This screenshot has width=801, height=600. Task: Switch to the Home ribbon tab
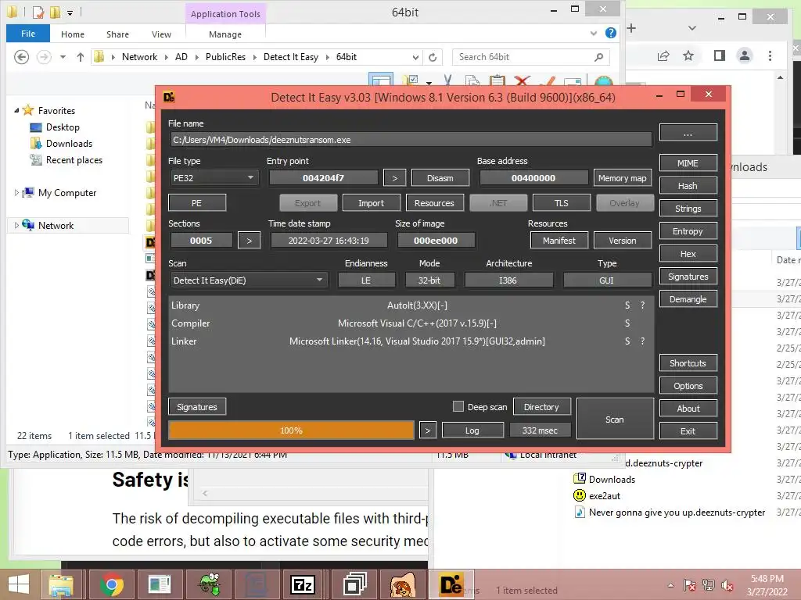73,34
